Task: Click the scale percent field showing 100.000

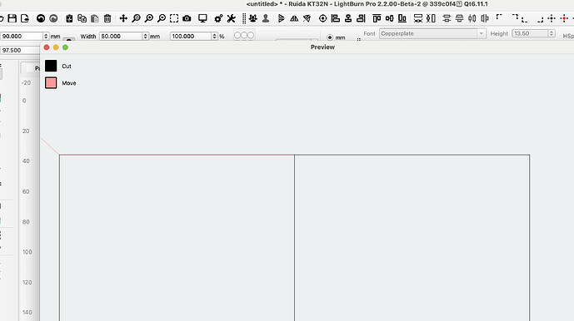Action: click(x=191, y=37)
